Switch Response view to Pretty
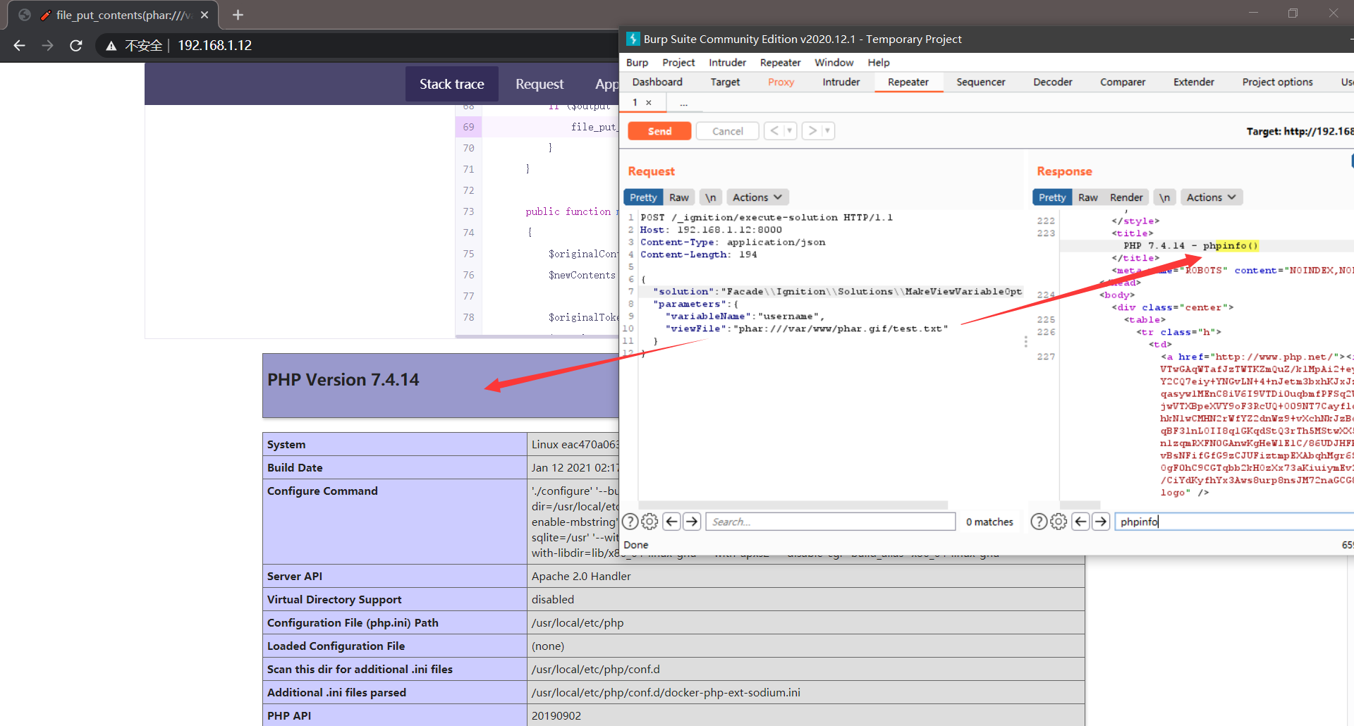 (1052, 197)
